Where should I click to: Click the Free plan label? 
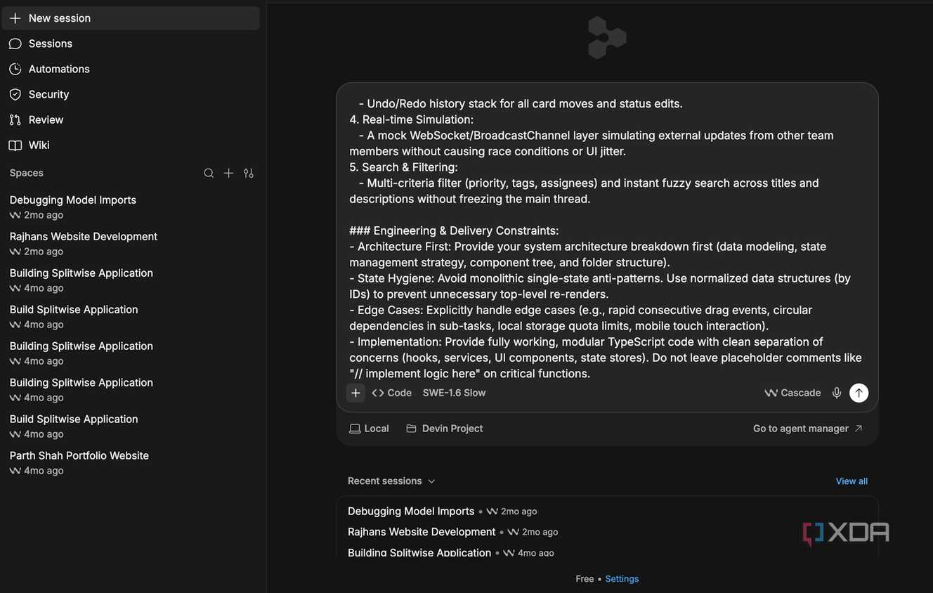coord(585,579)
